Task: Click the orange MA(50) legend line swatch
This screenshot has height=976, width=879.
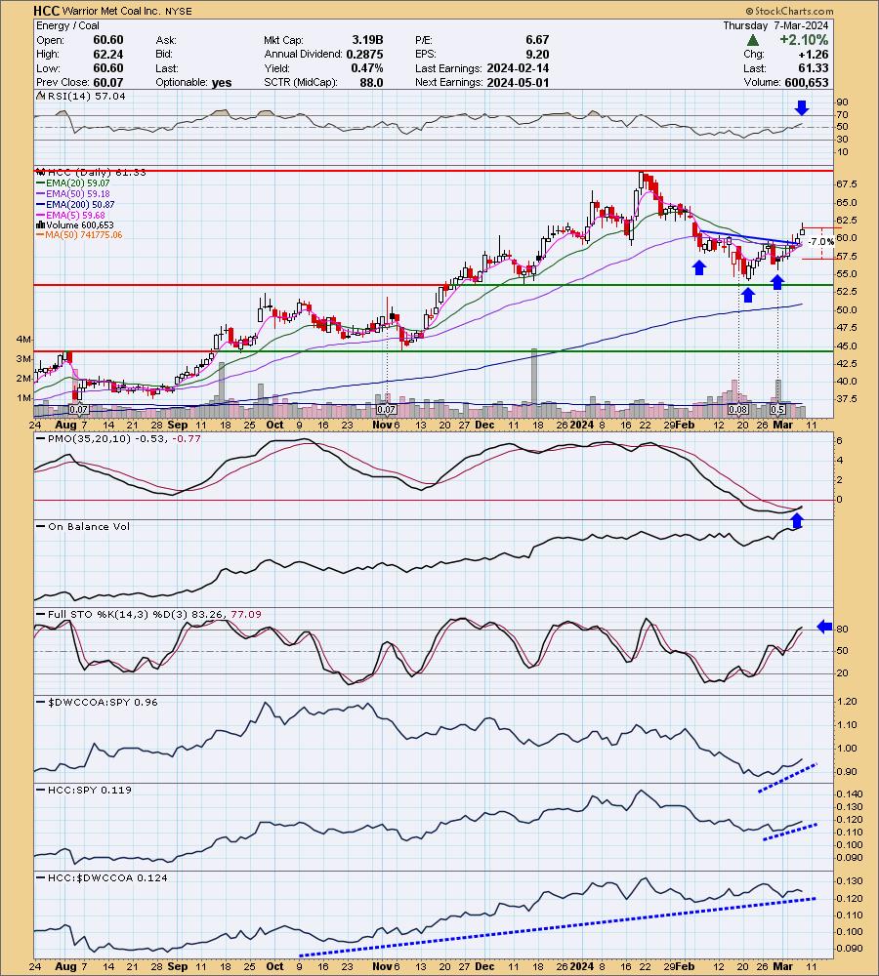Action: (40, 235)
